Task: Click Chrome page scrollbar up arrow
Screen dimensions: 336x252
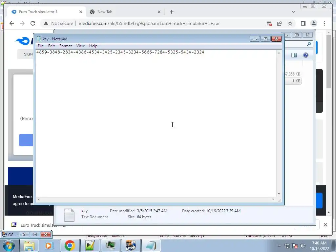Action: 329,32
